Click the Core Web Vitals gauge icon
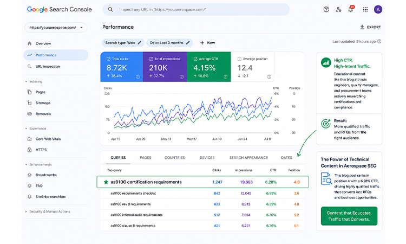The image size is (406, 244). (x=30, y=139)
